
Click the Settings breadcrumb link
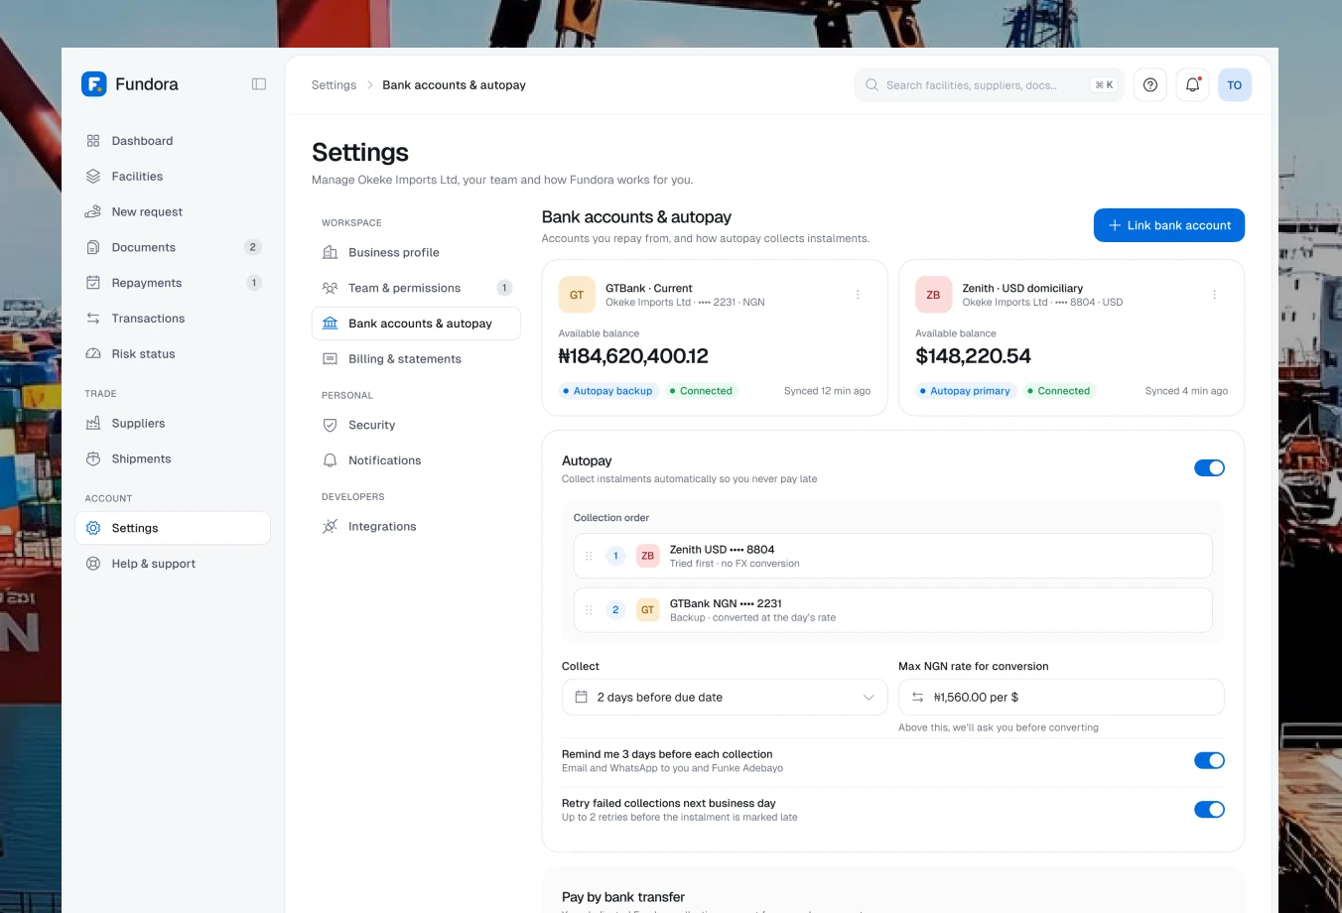[x=334, y=85]
